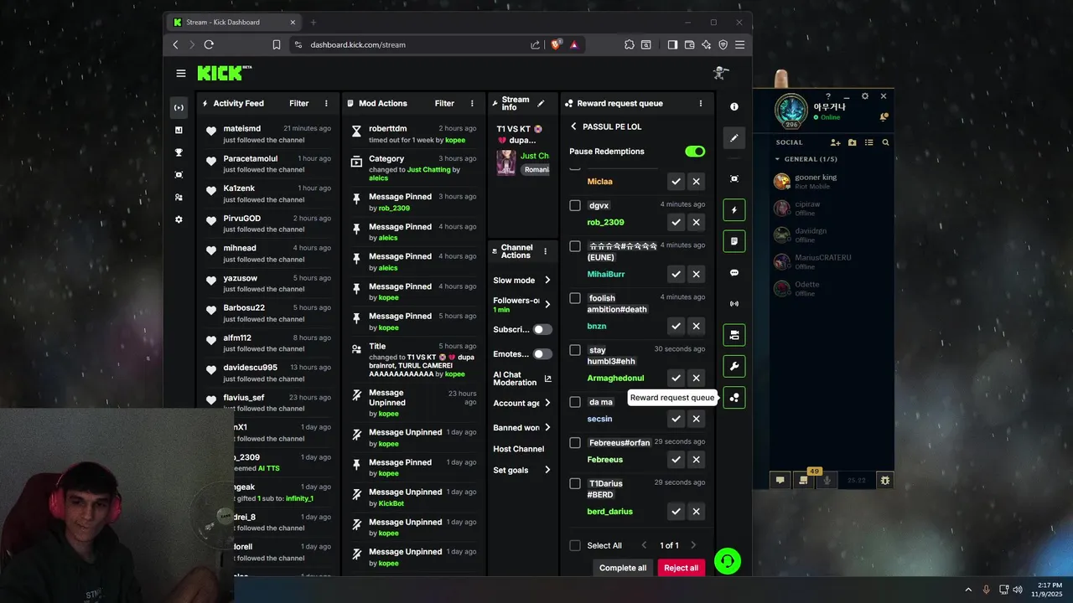Expand Followers-only chat options

point(547,304)
